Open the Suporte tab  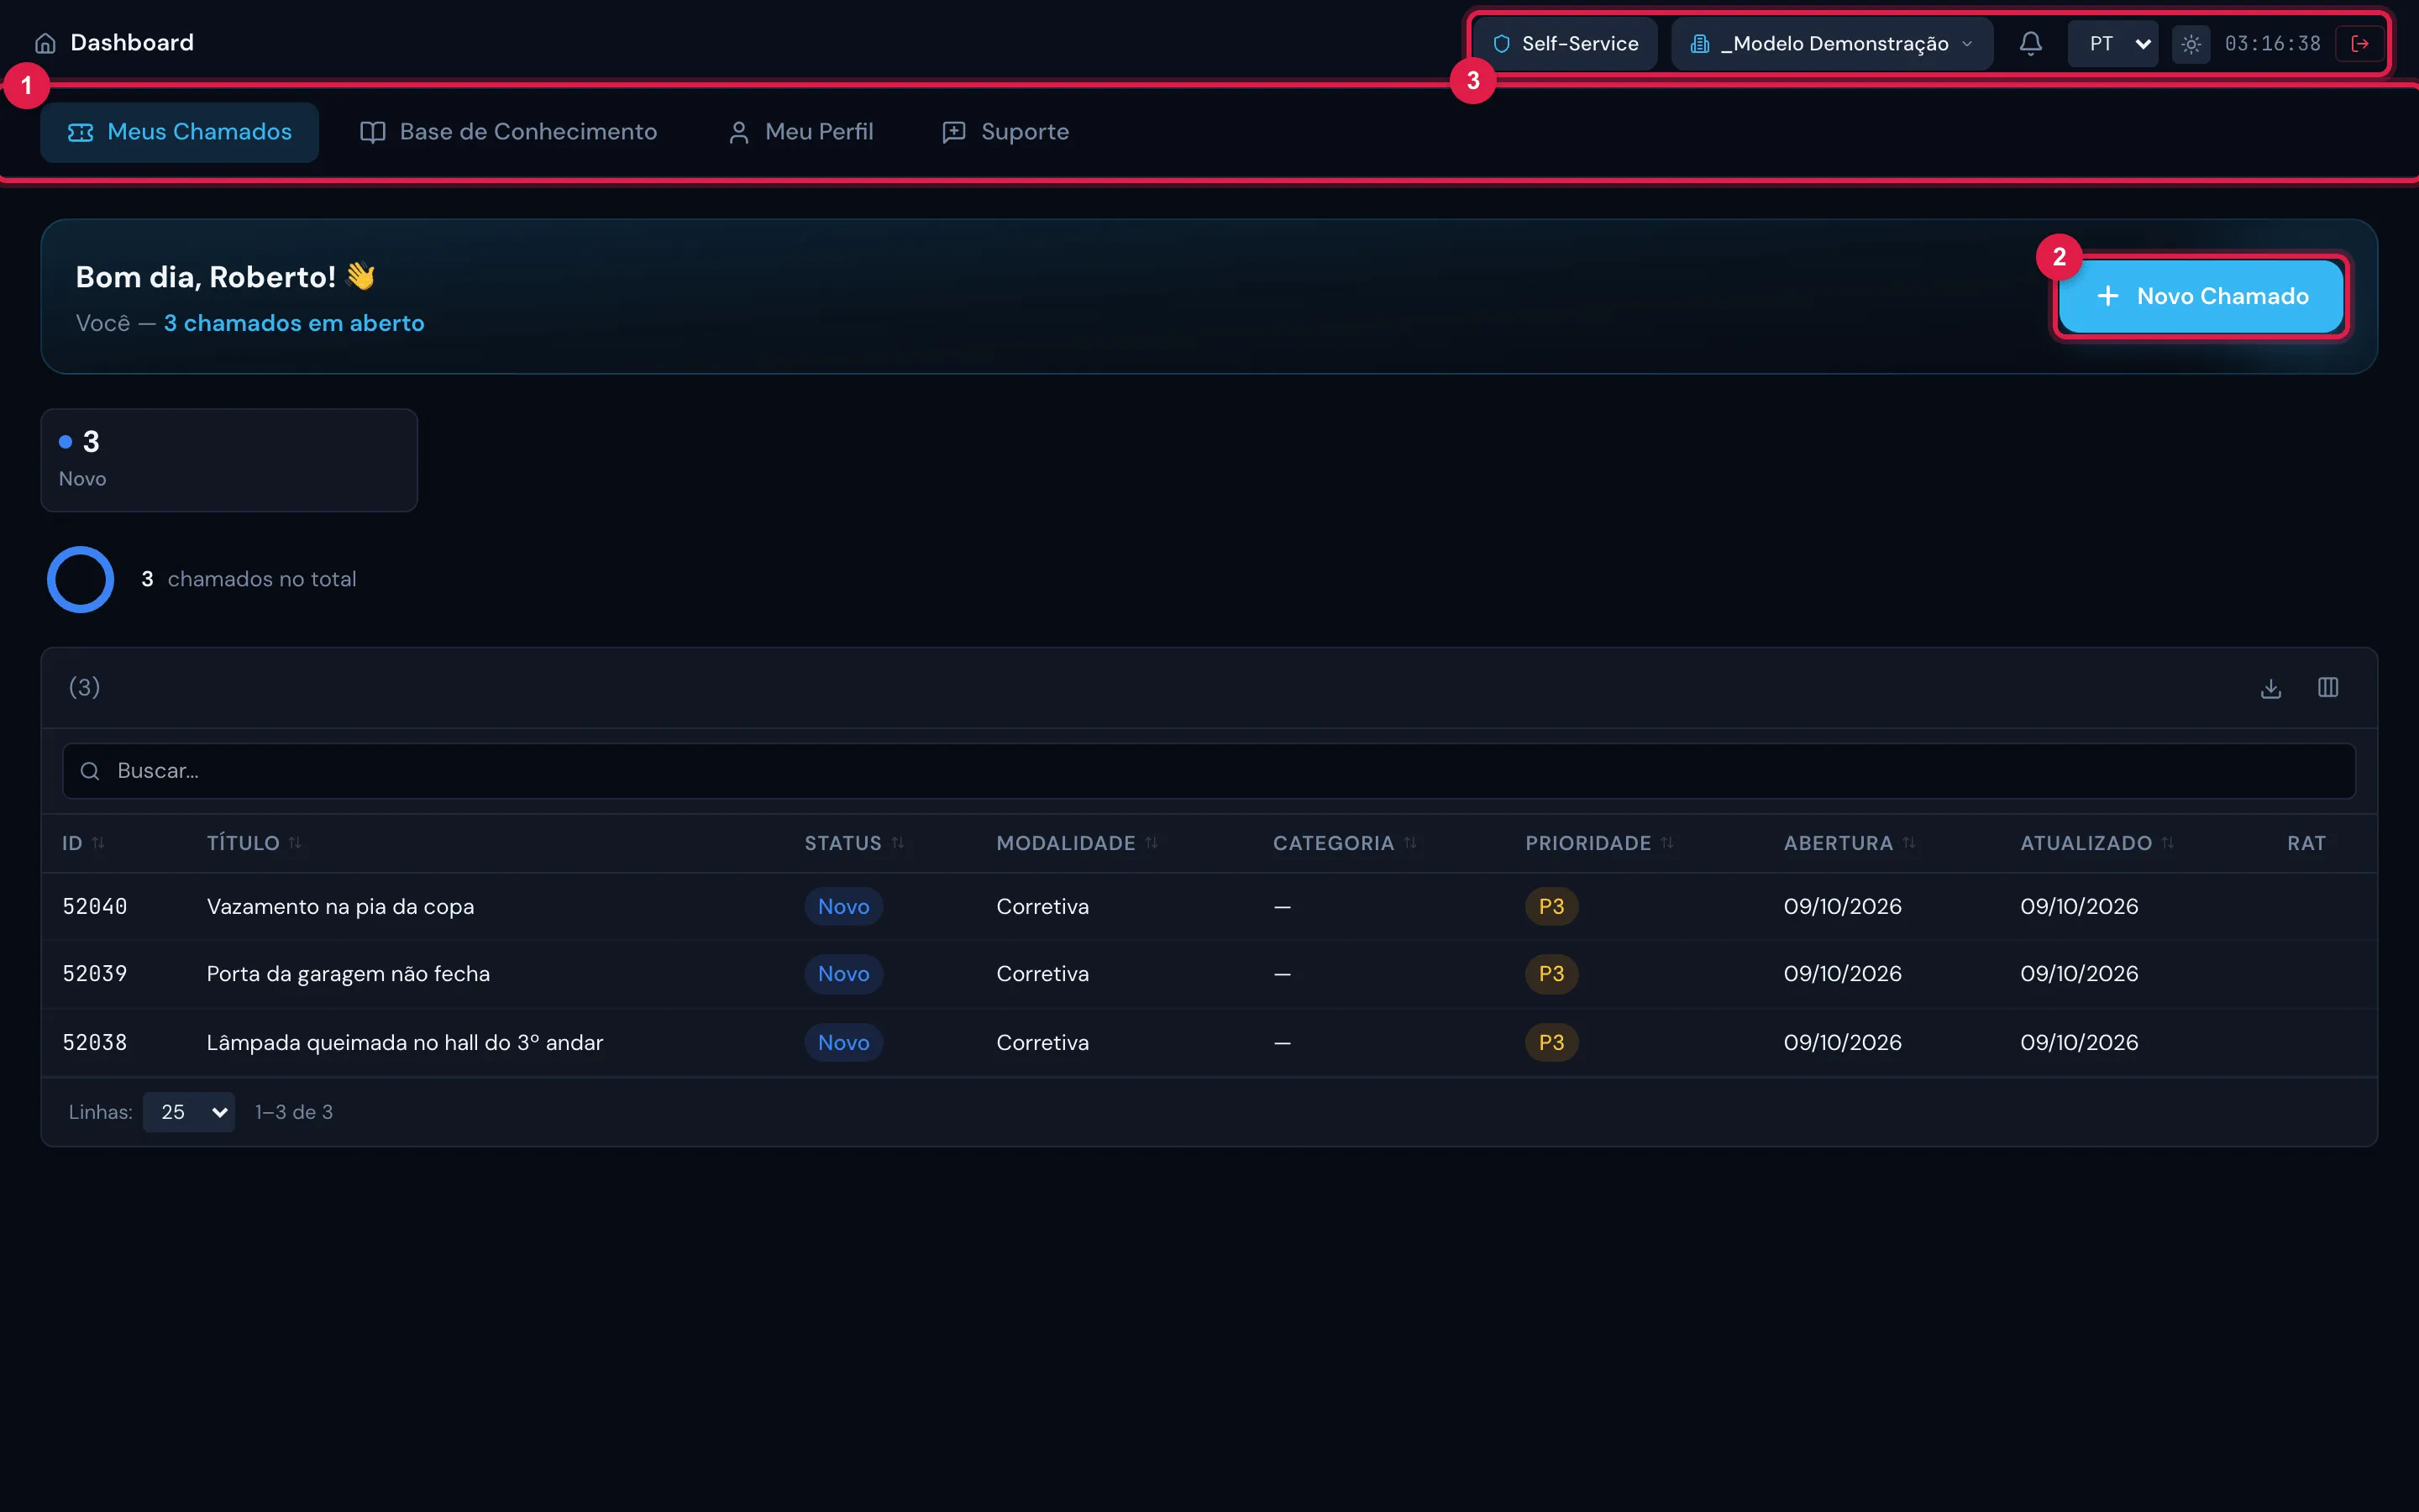point(1005,132)
